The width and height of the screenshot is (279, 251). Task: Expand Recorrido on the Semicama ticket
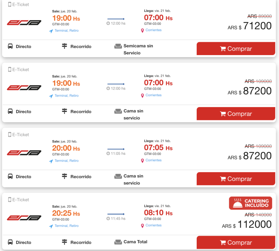coord(81,46)
